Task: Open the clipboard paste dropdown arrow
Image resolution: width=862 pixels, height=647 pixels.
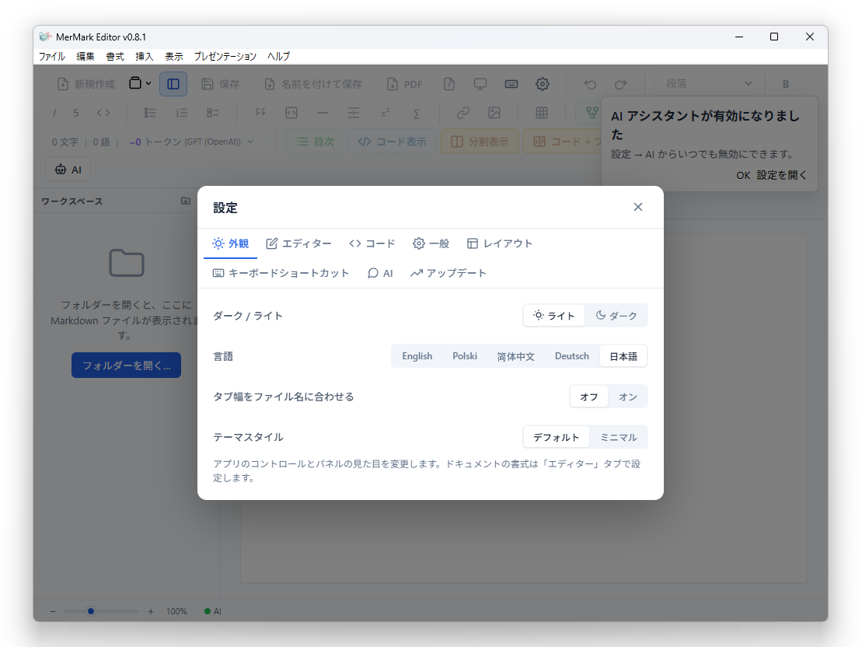Action: pyautogui.click(x=148, y=84)
